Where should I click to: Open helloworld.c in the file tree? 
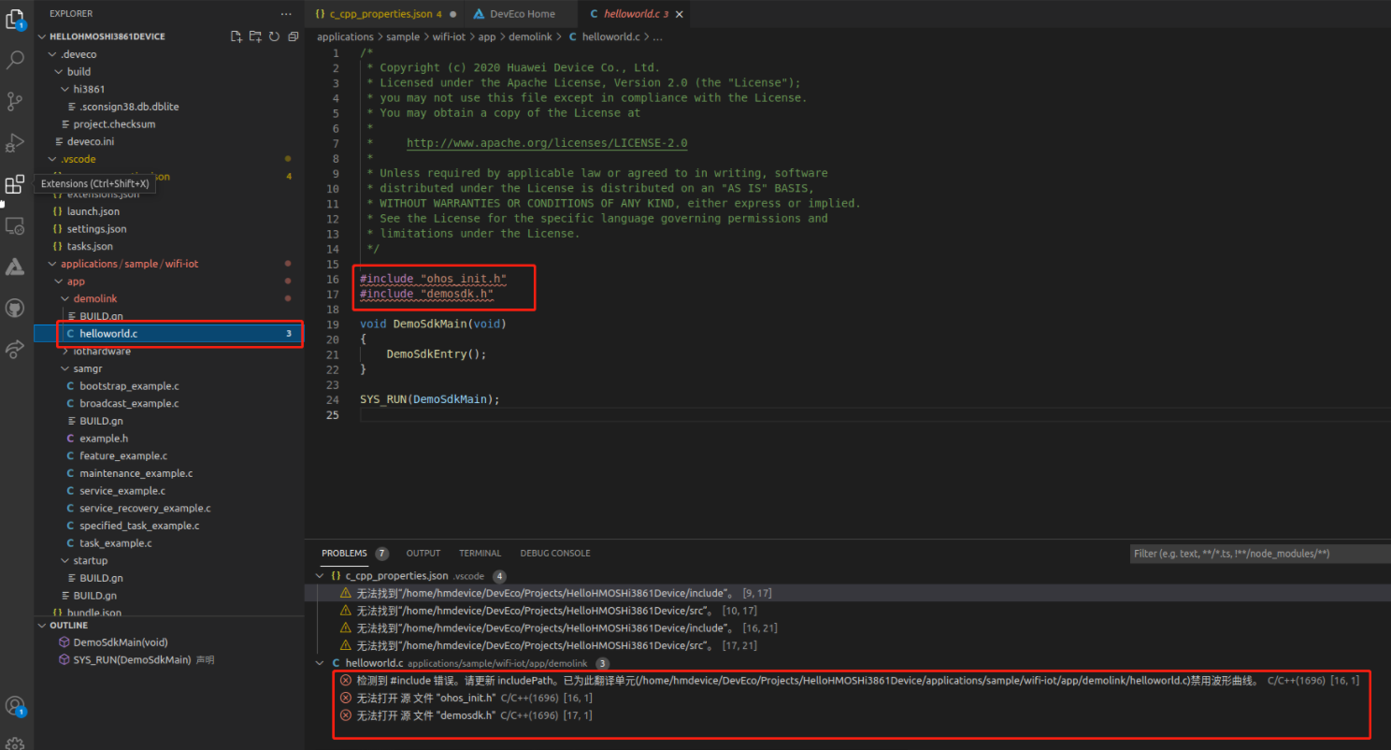point(168,334)
